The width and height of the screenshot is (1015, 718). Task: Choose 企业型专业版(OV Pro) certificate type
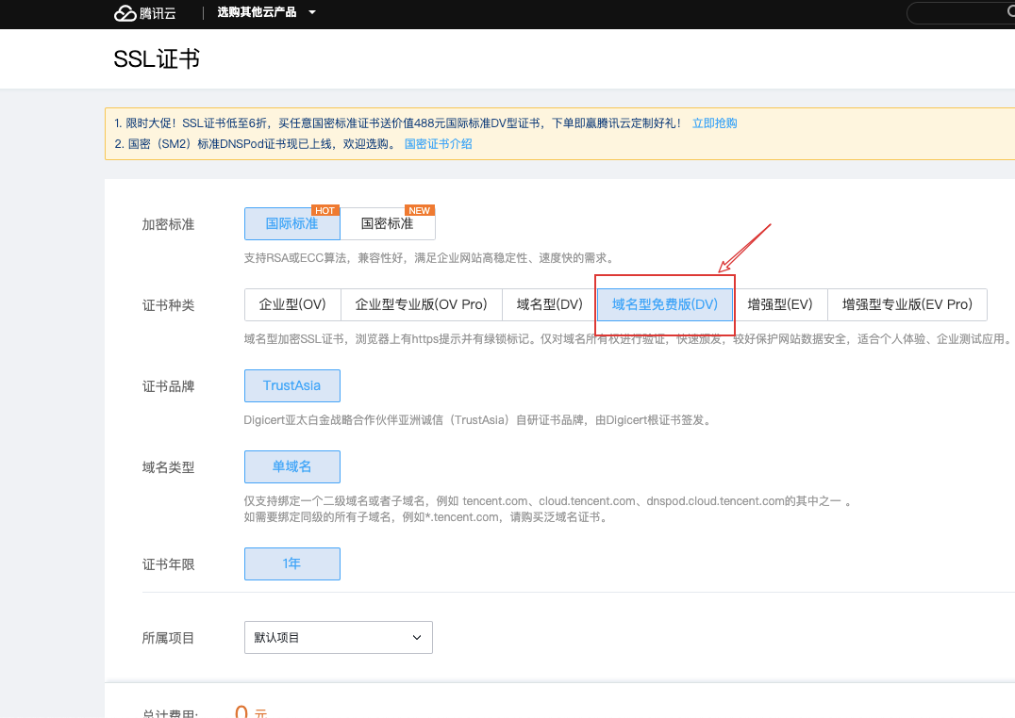click(x=422, y=304)
